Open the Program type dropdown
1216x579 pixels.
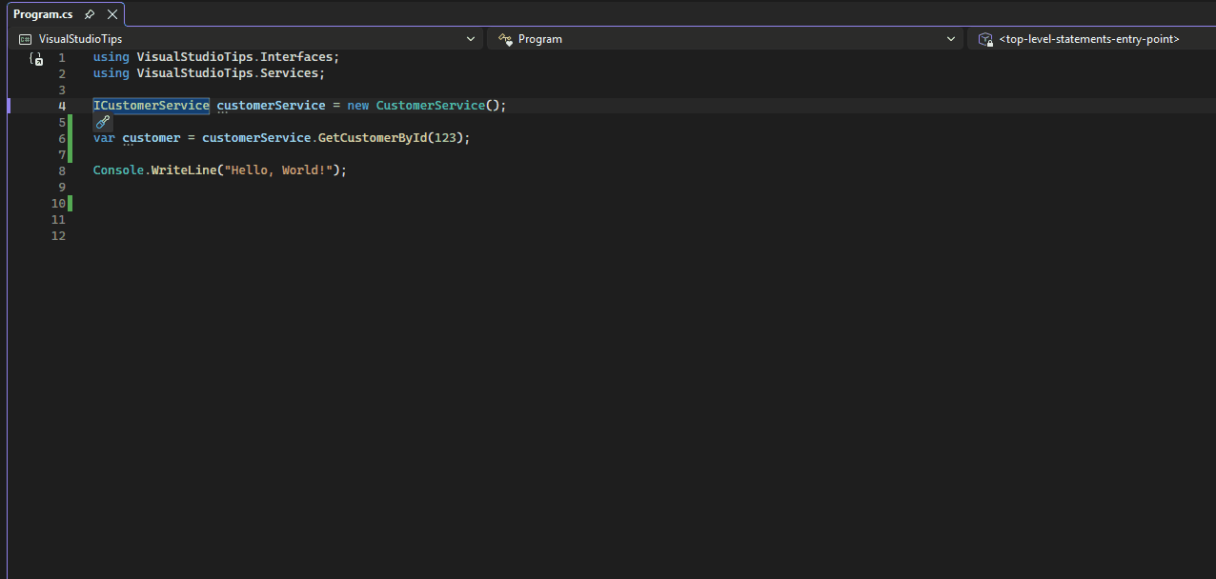pyautogui.click(x=726, y=39)
